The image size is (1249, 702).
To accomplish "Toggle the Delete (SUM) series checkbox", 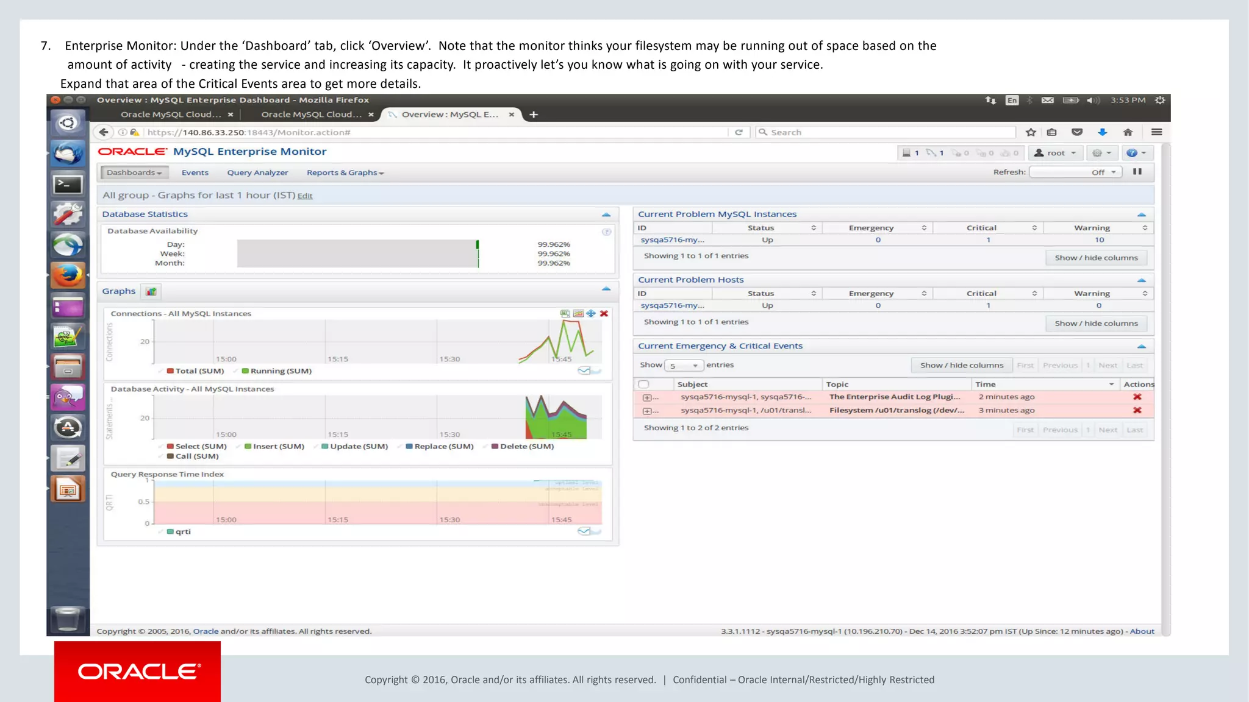I will [486, 447].
